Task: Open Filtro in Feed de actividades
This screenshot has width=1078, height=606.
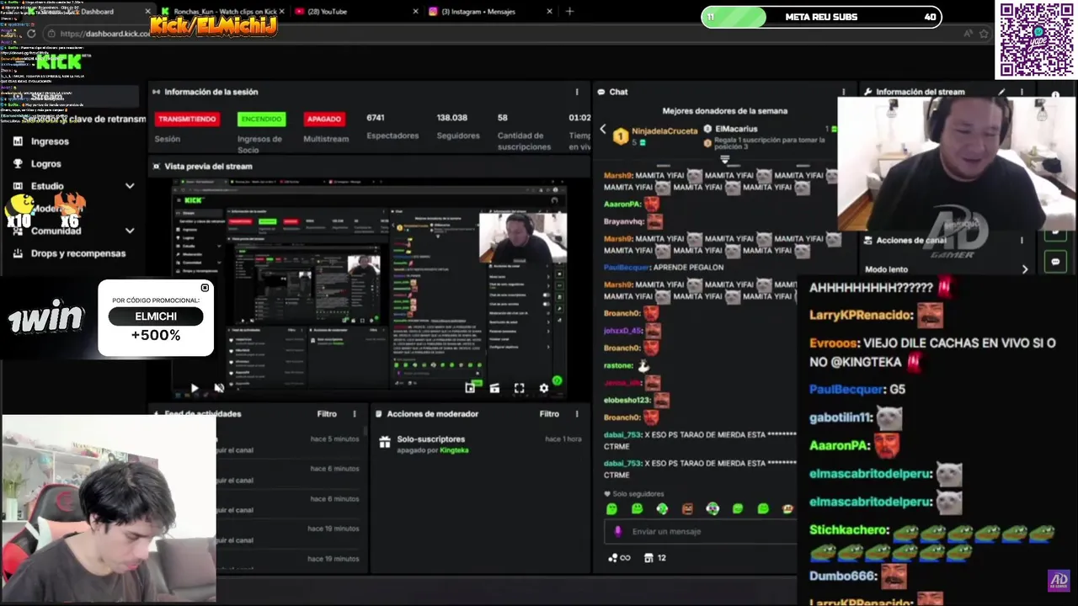Action: [327, 413]
